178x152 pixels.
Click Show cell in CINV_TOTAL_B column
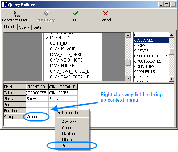tap(63, 99)
